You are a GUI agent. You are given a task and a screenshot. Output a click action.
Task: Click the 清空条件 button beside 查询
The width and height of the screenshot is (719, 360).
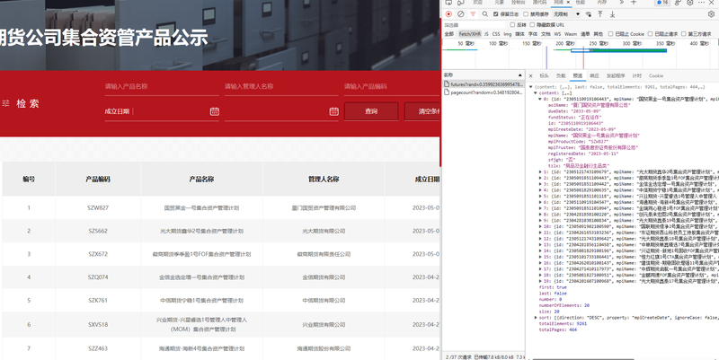pos(422,111)
